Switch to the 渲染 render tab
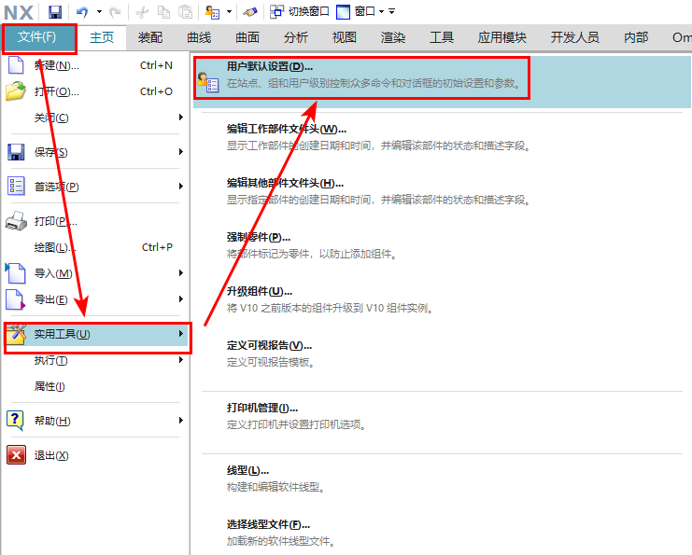 pyautogui.click(x=393, y=37)
